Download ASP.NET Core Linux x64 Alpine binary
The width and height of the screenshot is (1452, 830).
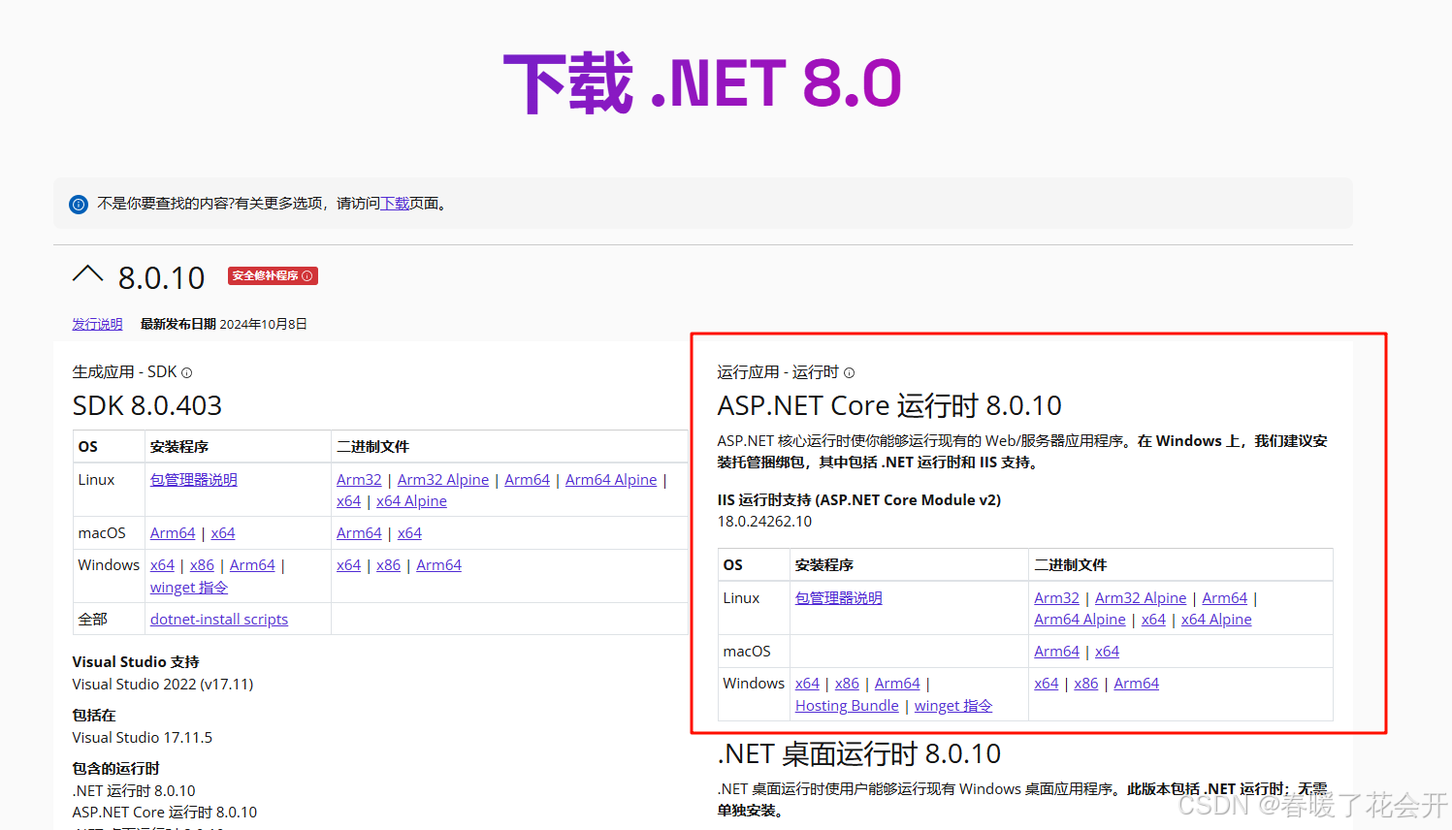point(1216,620)
